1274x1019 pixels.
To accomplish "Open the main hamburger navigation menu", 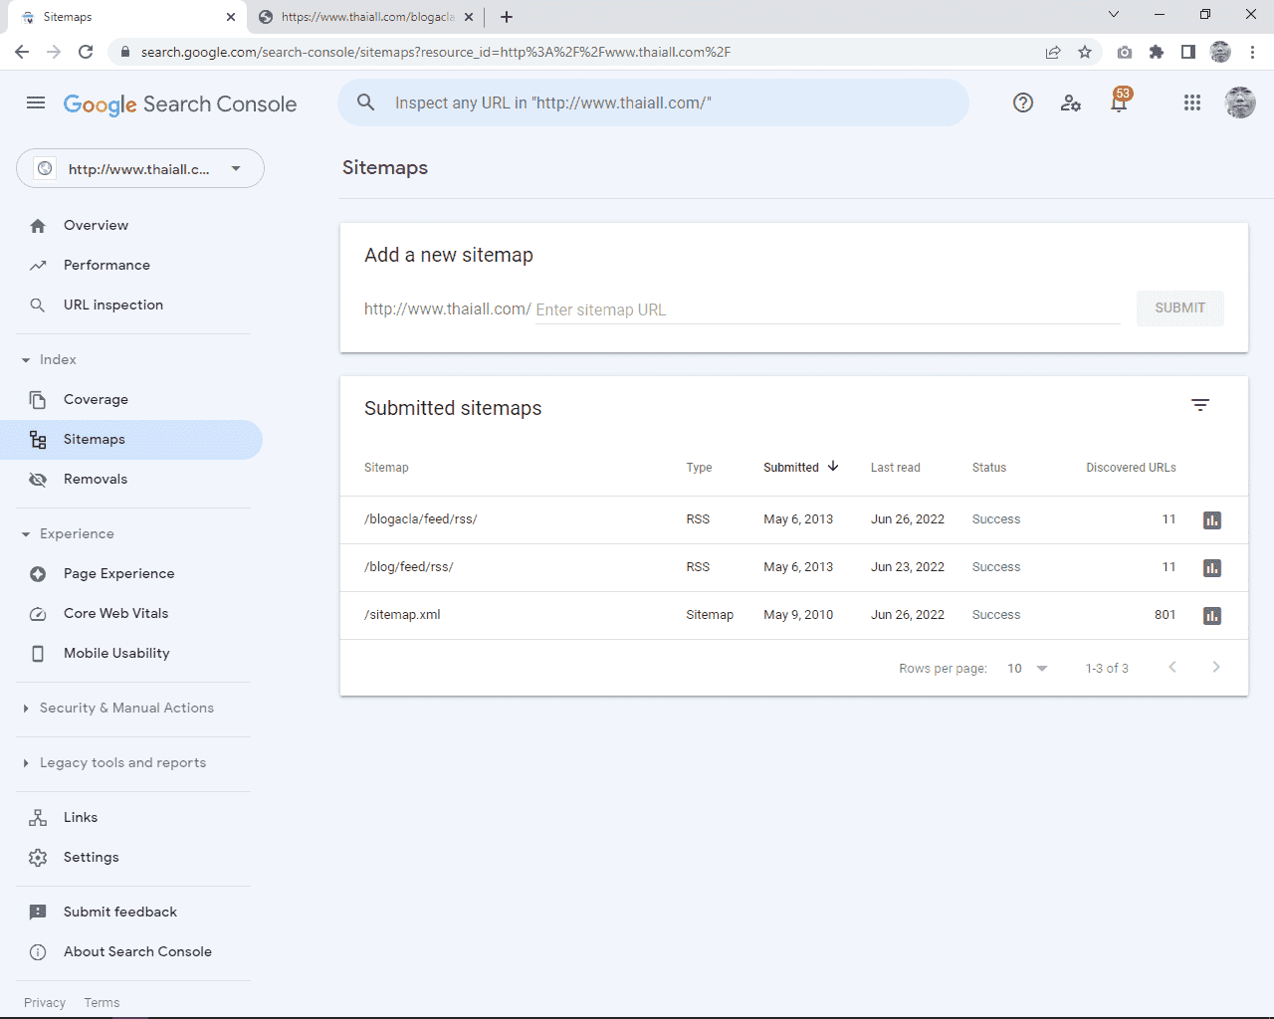I will coord(36,102).
